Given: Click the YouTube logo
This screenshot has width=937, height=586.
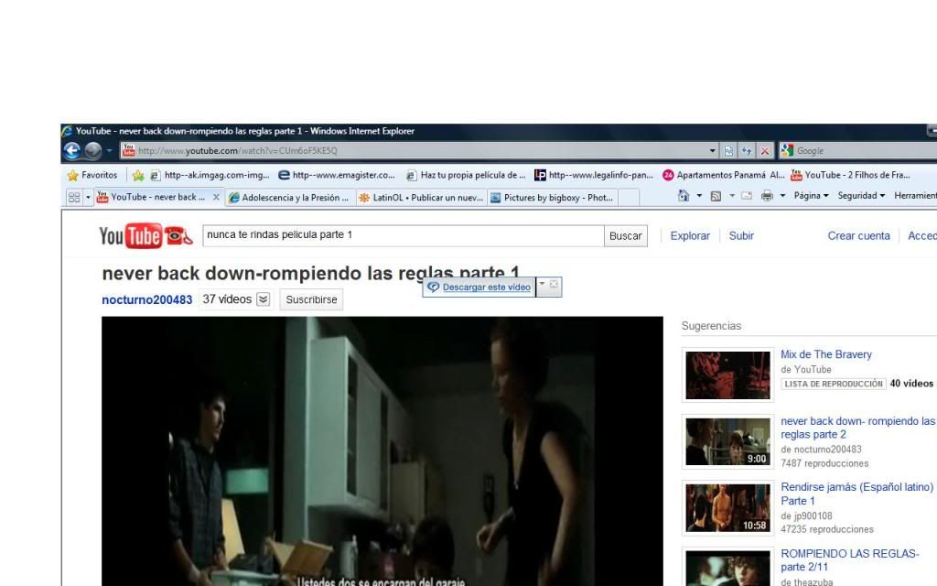Looking at the screenshot, I should click(x=145, y=235).
